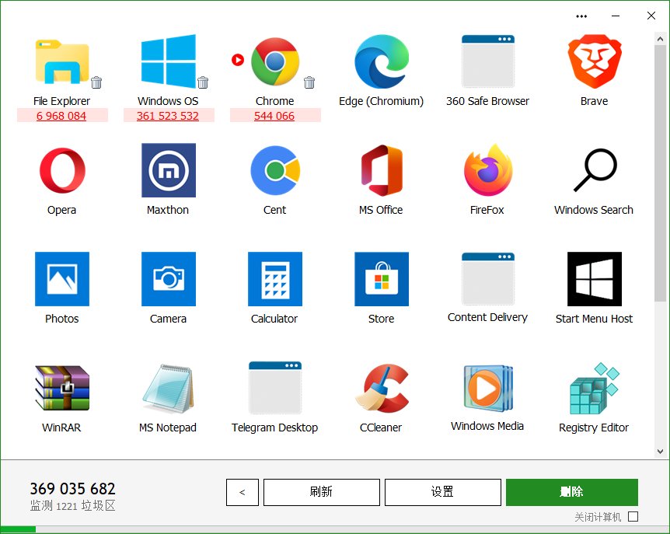Image resolution: width=670 pixels, height=534 pixels.
Task: Click the 刷新 refresh button
Action: click(x=322, y=492)
